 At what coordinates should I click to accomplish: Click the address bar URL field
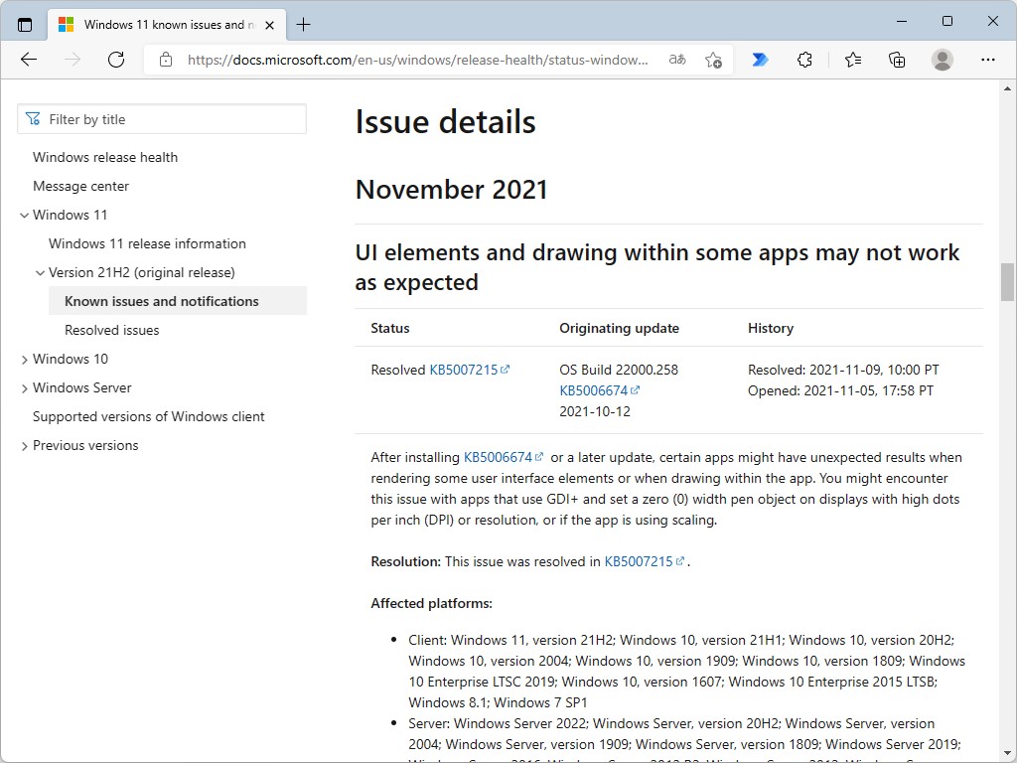pos(417,60)
